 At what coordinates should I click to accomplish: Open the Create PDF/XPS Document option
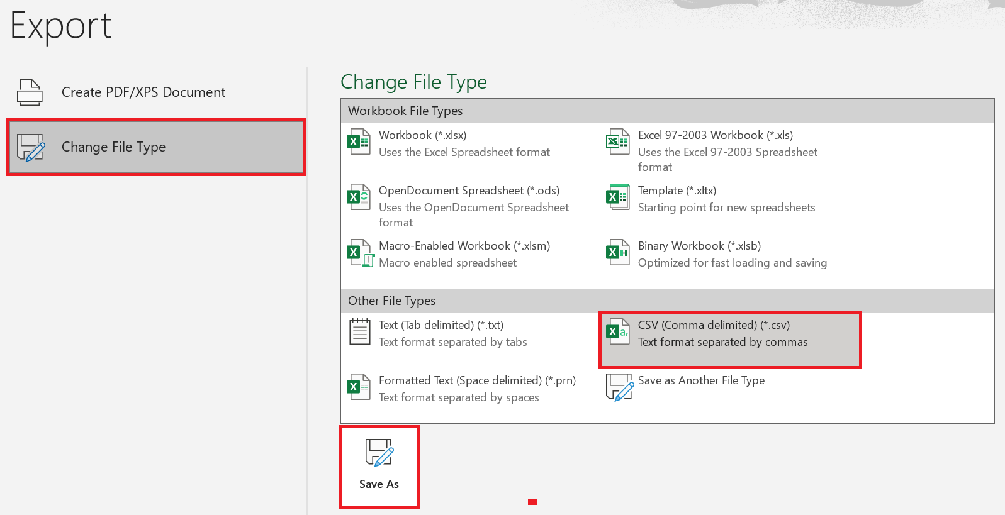[x=143, y=92]
